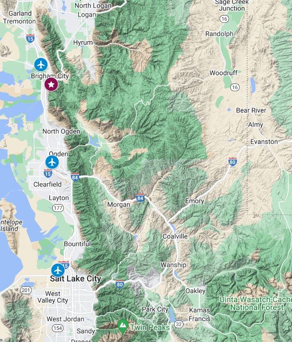Click the green Twin Peaks mountain pin
The width and height of the screenshot is (292, 342).
(123, 326)
